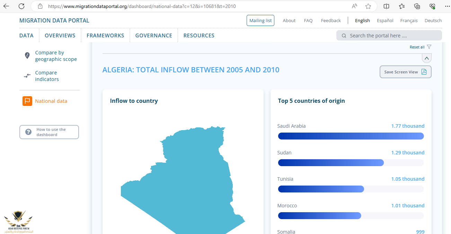Switch language to Deutsch
The height and width of the screenshot is (234, 451).
[x=433, y=20]
